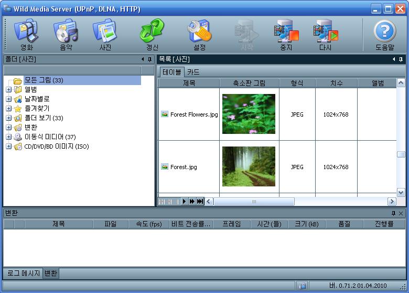The width and height of the screenshot is (409, 293).
Task: Open 설정 (Settings) from the toolbar
Action: [200, 34]
